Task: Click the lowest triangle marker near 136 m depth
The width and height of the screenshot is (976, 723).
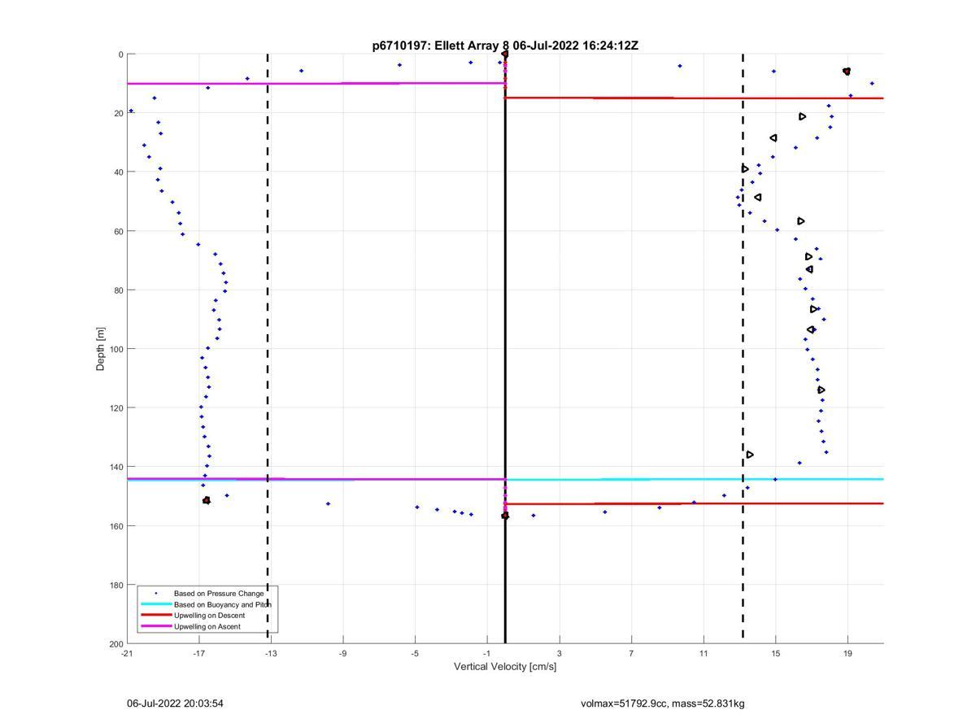Action: click(x=750, y=455)
